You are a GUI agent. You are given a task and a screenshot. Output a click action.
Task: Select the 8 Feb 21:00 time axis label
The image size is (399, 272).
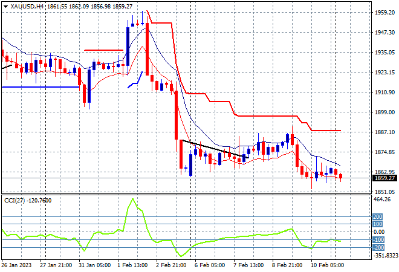[x=287, y=265]
